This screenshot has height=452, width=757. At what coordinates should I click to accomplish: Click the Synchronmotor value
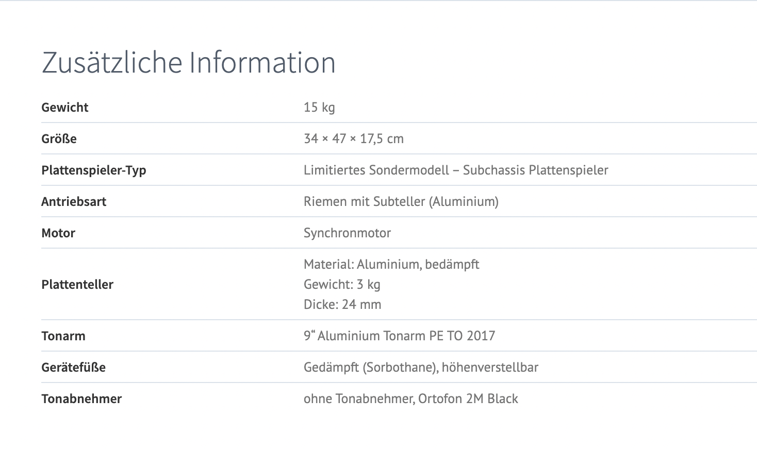[x=347, y=233]
